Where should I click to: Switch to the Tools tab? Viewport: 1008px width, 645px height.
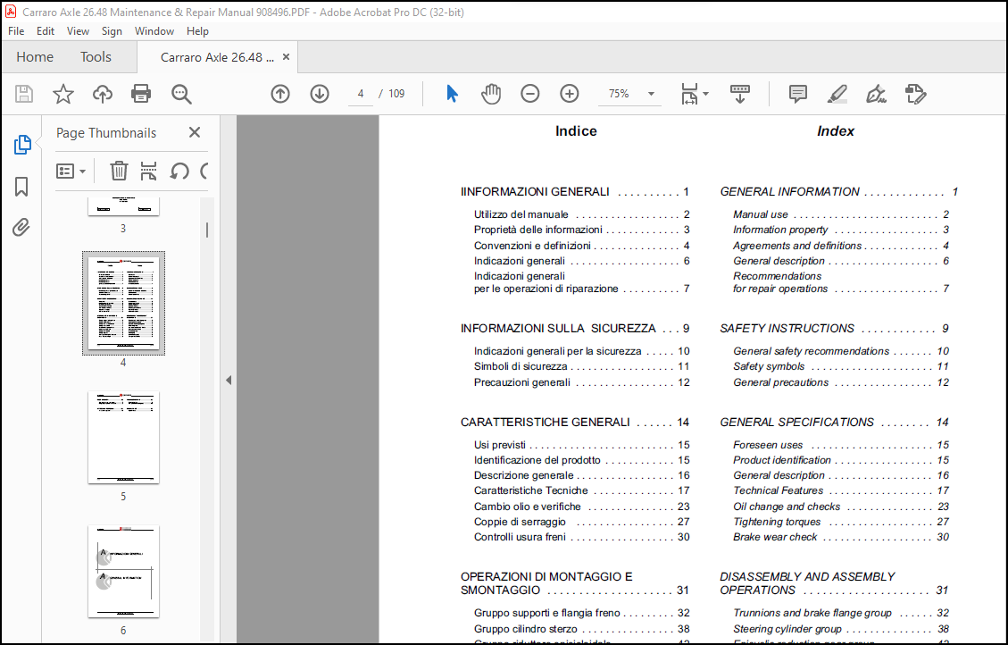(x=96, y=56)
